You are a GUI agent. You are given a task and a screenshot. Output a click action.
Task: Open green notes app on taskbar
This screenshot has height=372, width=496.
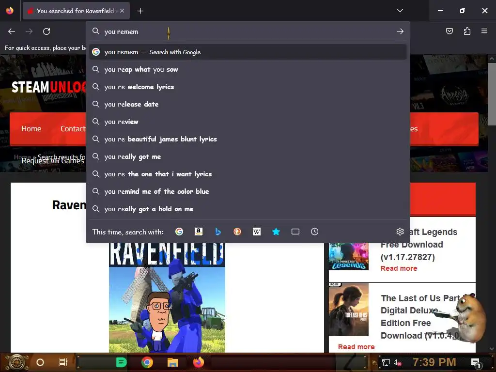point(121,362)
